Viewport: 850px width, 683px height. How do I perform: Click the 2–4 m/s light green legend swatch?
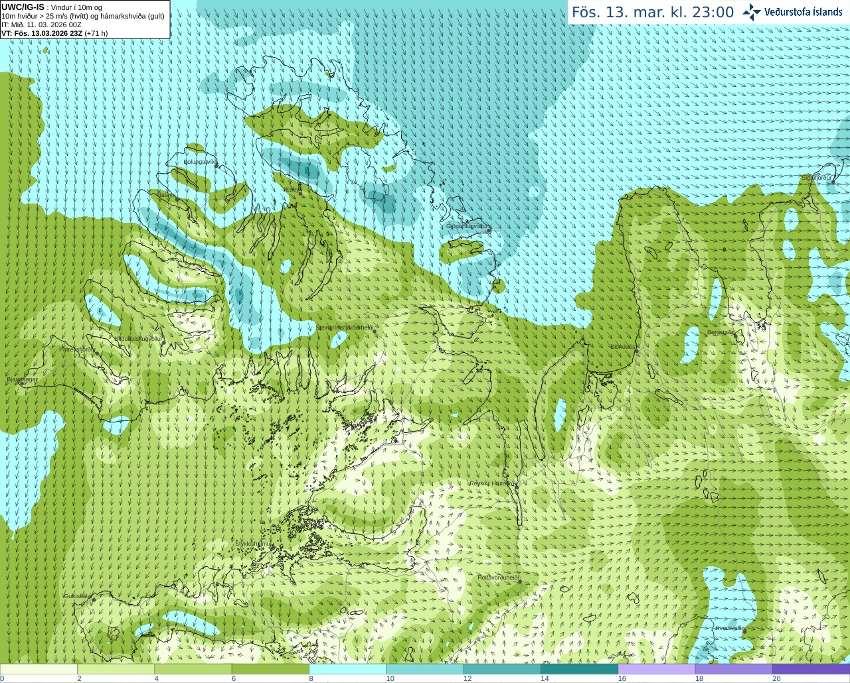pos(116,669)
